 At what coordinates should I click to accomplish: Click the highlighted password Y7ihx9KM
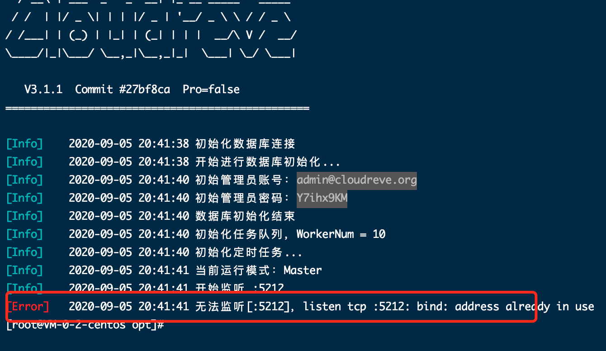coord(322,198)
